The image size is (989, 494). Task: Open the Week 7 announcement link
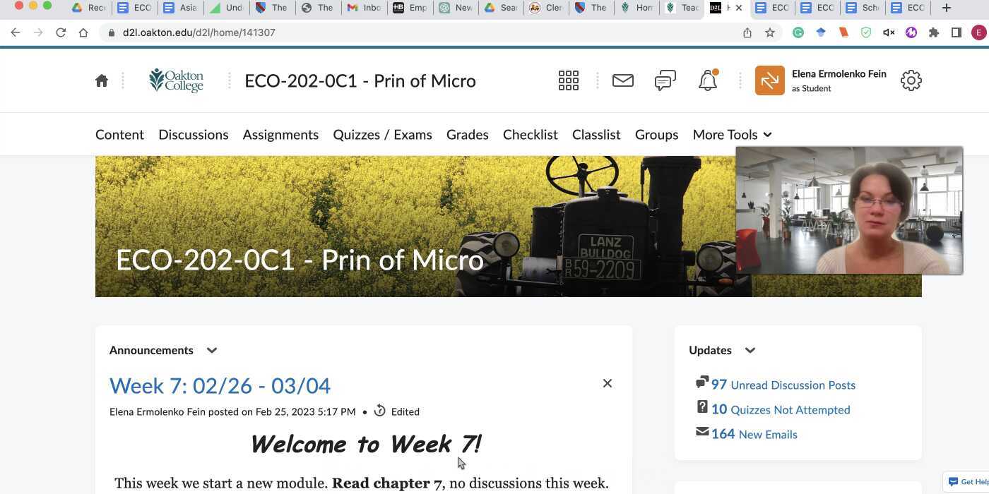click(219, 385)
